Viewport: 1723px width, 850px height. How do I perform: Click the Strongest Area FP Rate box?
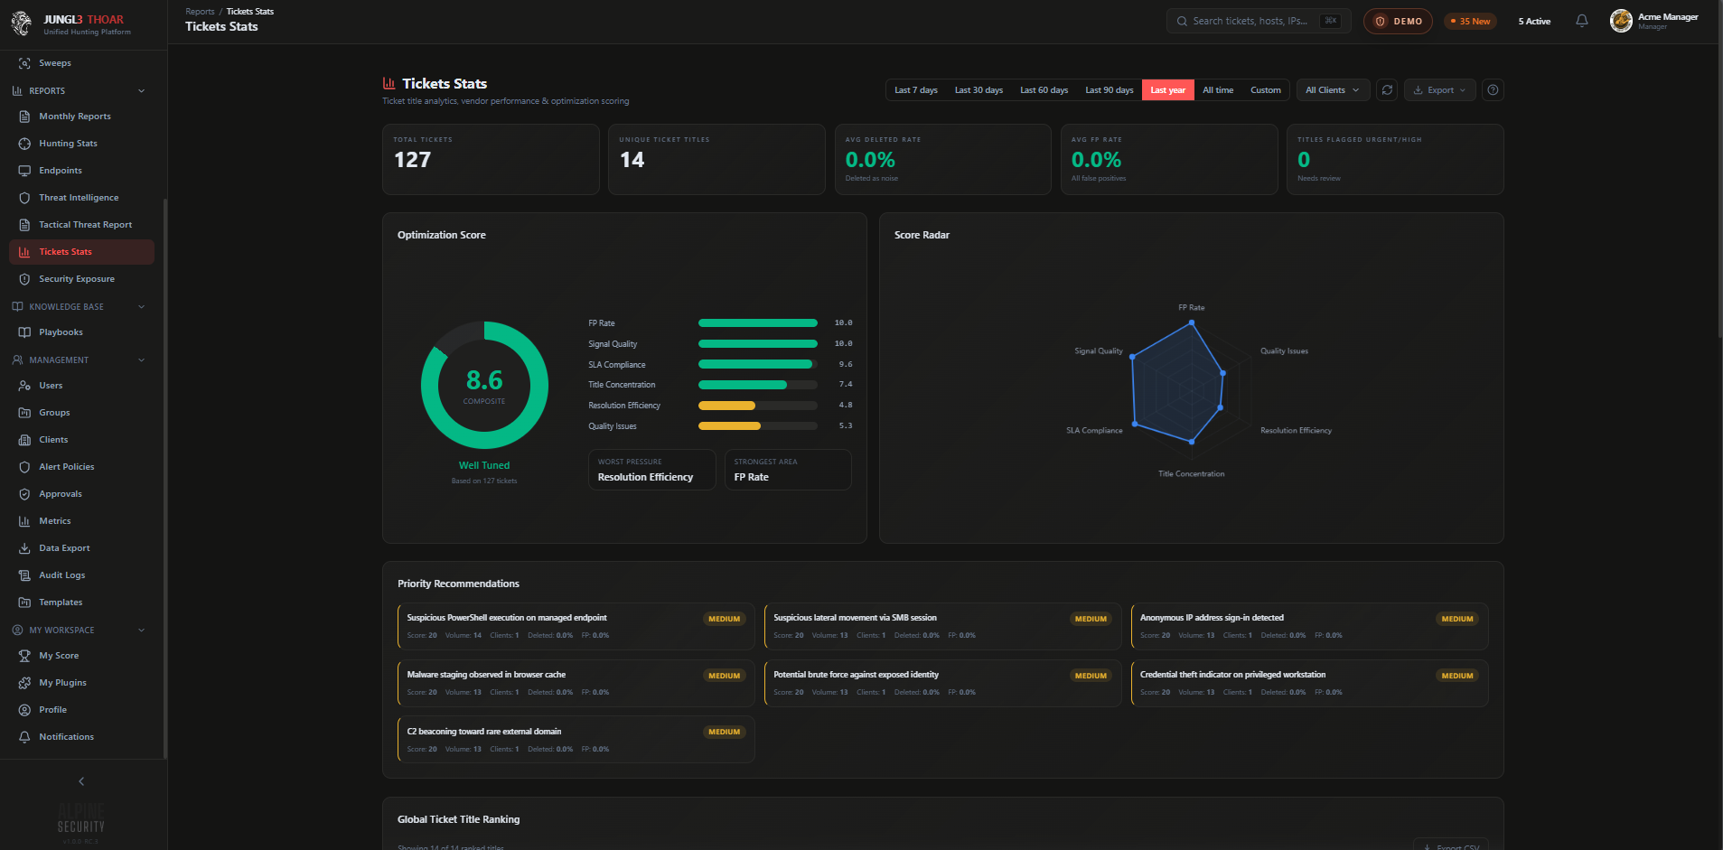pos(788,470)
